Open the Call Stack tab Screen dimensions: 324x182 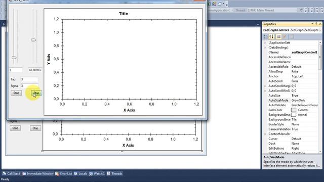click(11, 173)
